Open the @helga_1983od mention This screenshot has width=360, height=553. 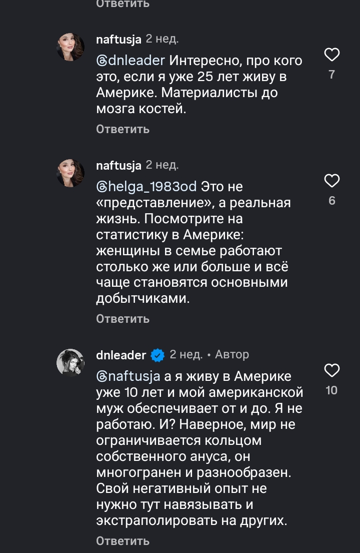point(146,187)
